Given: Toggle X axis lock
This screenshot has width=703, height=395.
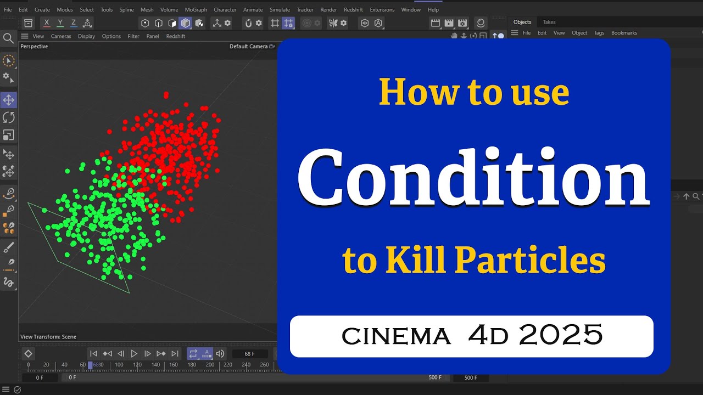Looking at the screenshot, I should [47, 23].
